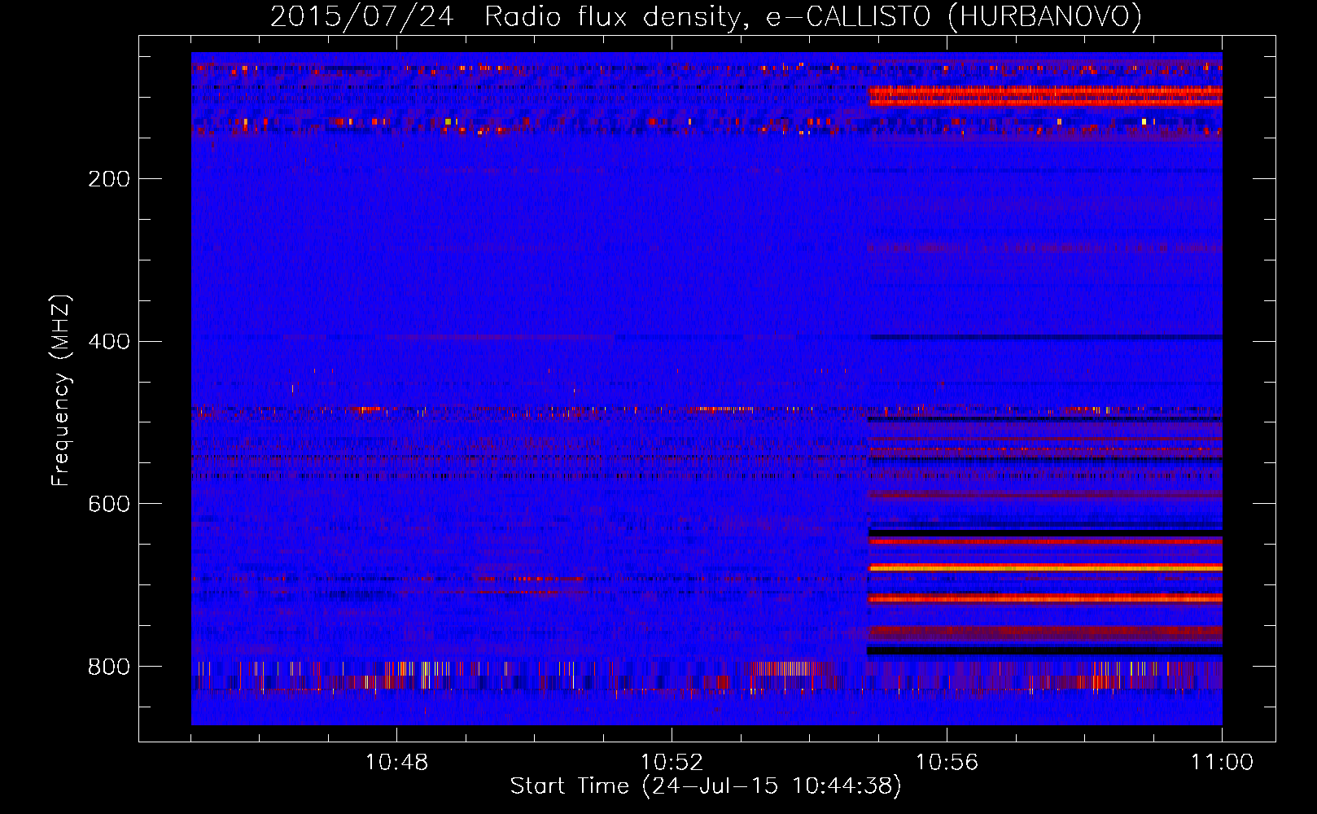Click the 600 frequency tick label
1317x814 pixels.
point(109,504)
